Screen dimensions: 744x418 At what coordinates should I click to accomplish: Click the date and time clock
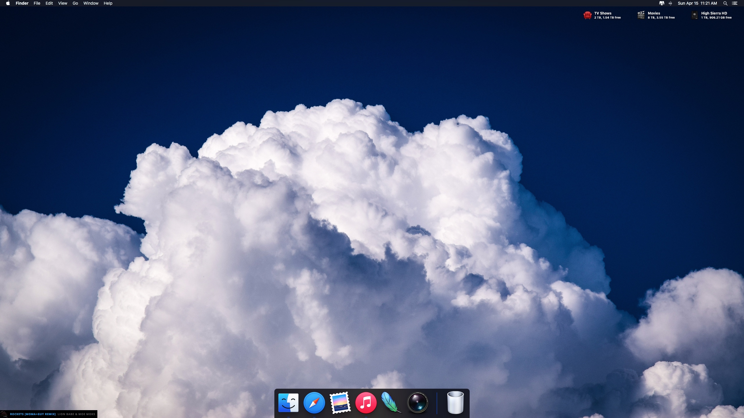[697, 3]
